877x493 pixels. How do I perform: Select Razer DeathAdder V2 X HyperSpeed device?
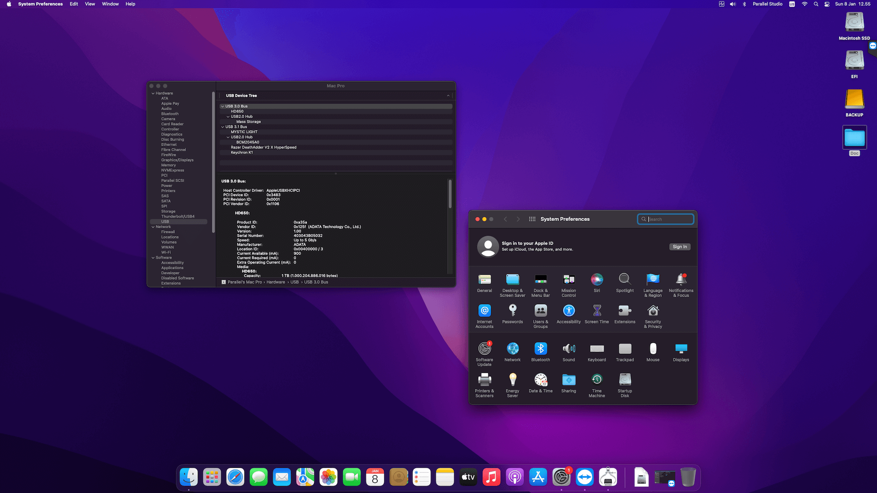point(264,147)
